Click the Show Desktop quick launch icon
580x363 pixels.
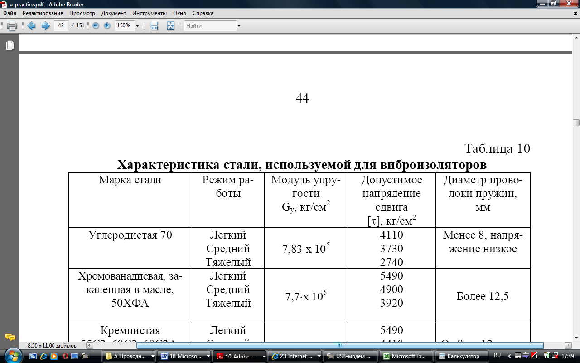click(33, 356)
